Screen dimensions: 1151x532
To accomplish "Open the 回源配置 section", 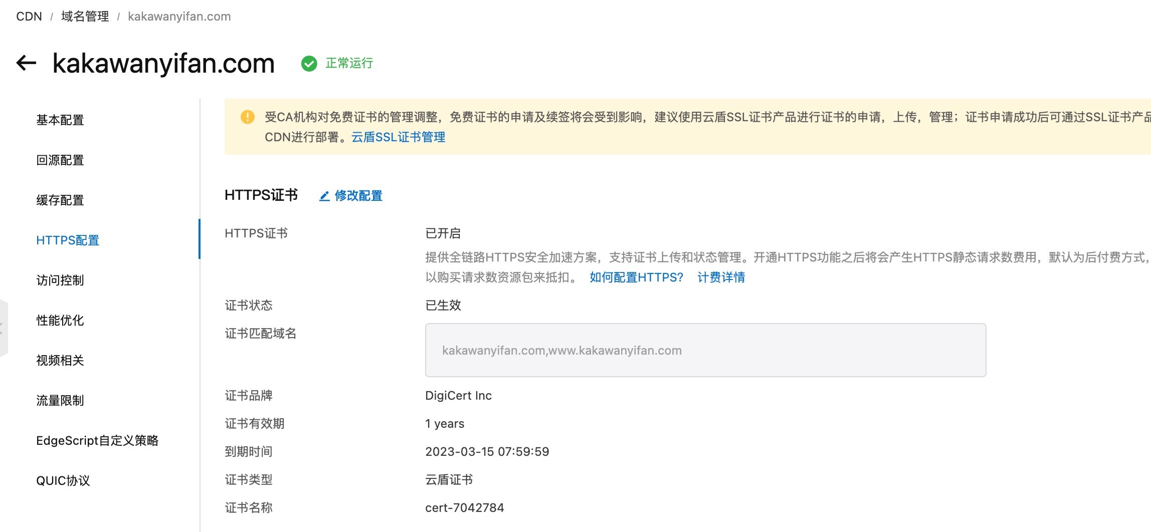I will pos(60,160).
